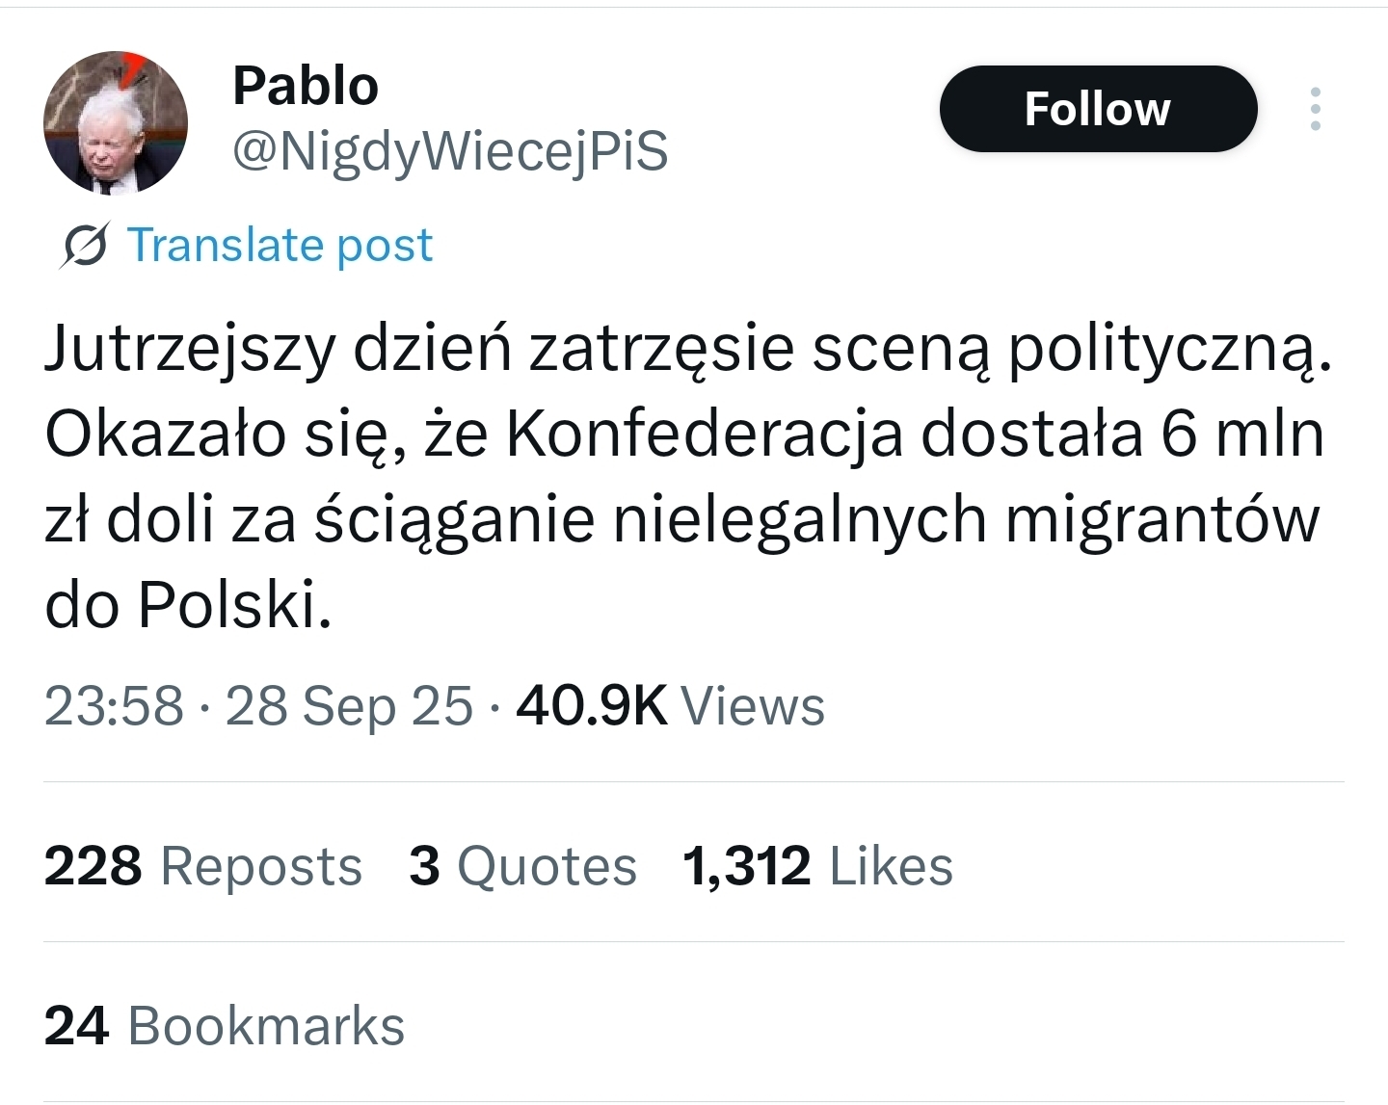
Task: Click the 24 Bookmarks count
Action: (225, 1025)
